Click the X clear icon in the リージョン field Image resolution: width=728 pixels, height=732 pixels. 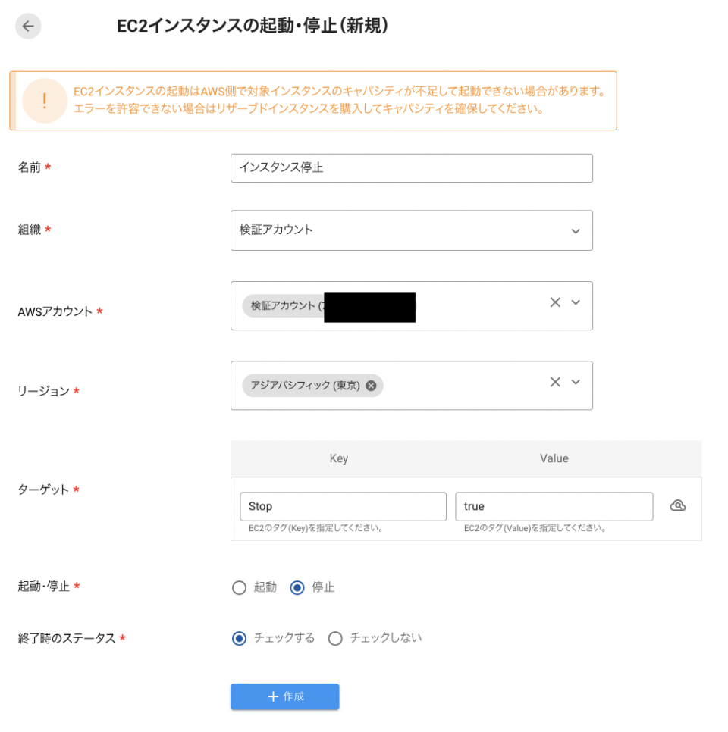(x=555, y=381)
